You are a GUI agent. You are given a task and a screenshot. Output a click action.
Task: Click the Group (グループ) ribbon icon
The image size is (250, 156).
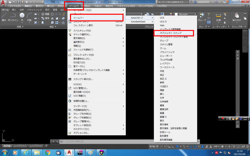(202, 17)
